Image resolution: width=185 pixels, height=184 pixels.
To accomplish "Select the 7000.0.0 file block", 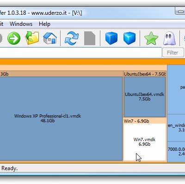I will coord(176,152).
